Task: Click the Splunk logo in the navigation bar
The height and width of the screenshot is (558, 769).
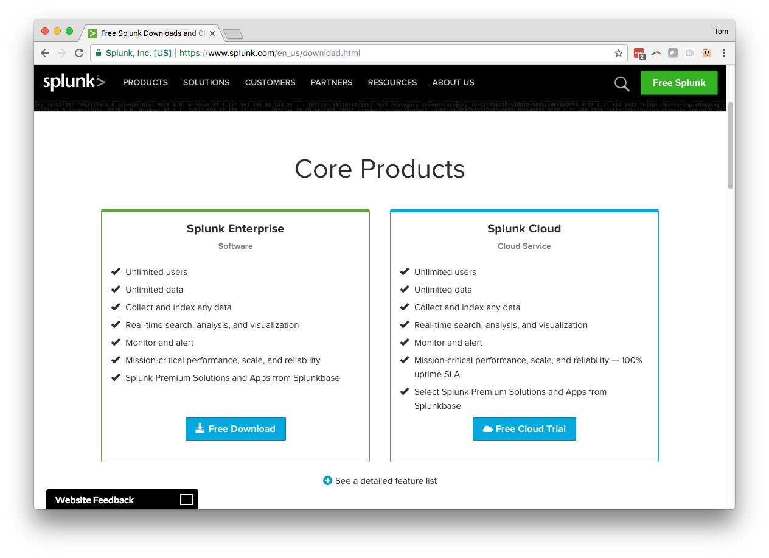Action: click(73, 82)
